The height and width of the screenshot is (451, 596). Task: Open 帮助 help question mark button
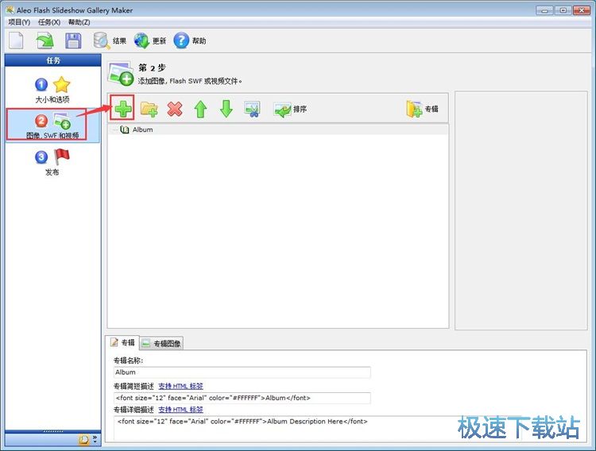190,40
